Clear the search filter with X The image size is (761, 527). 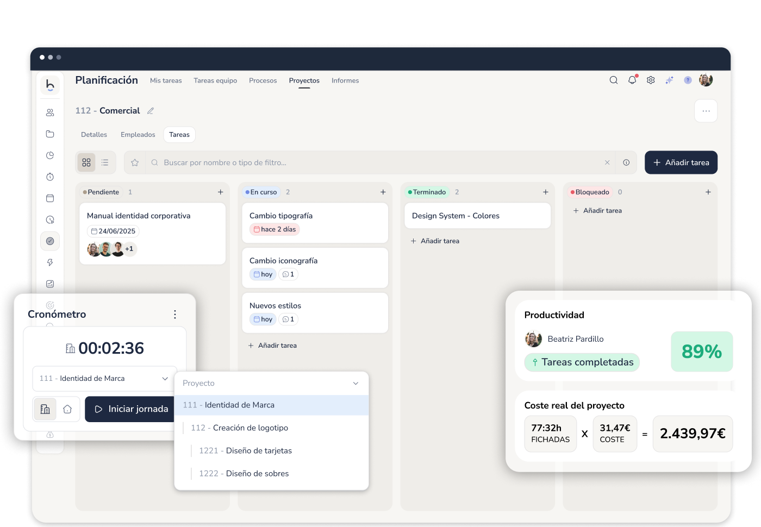607,162
